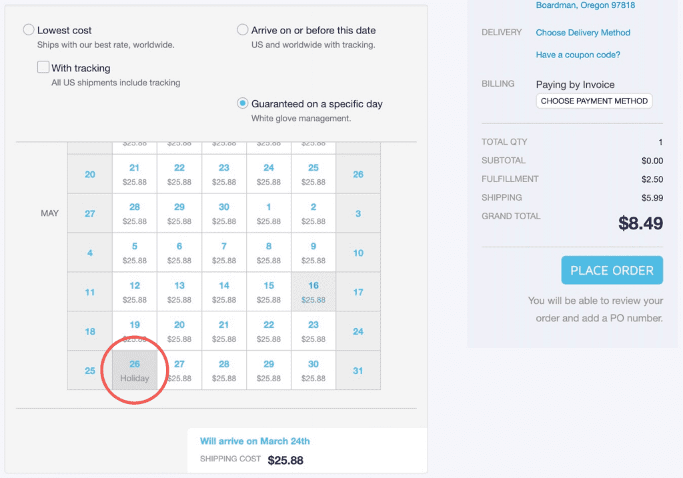Enable the With tracking checkbox
This screenshot has width=683, height=478.
[x=43, y=67]
